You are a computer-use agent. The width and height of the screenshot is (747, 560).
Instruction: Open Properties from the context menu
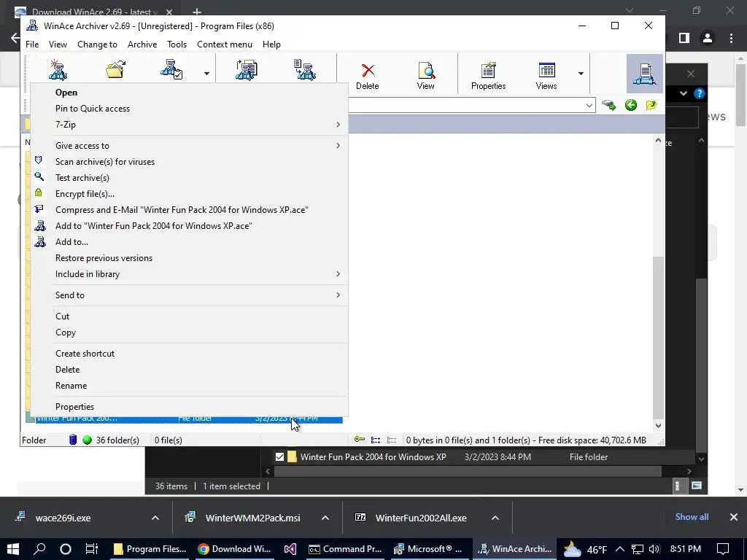[189, 407]
